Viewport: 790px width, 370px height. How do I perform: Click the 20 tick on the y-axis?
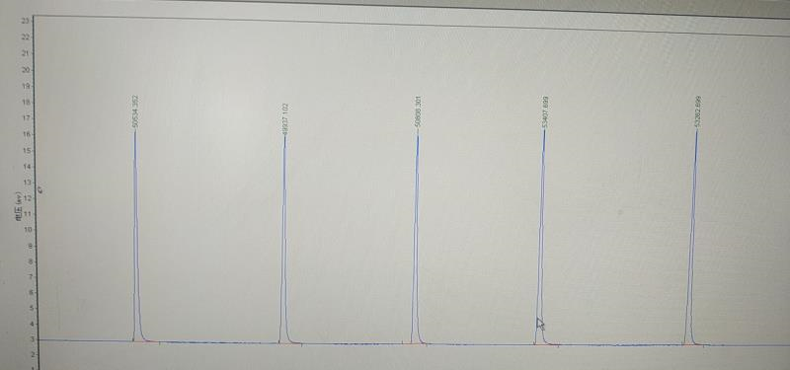pos(26,70)
